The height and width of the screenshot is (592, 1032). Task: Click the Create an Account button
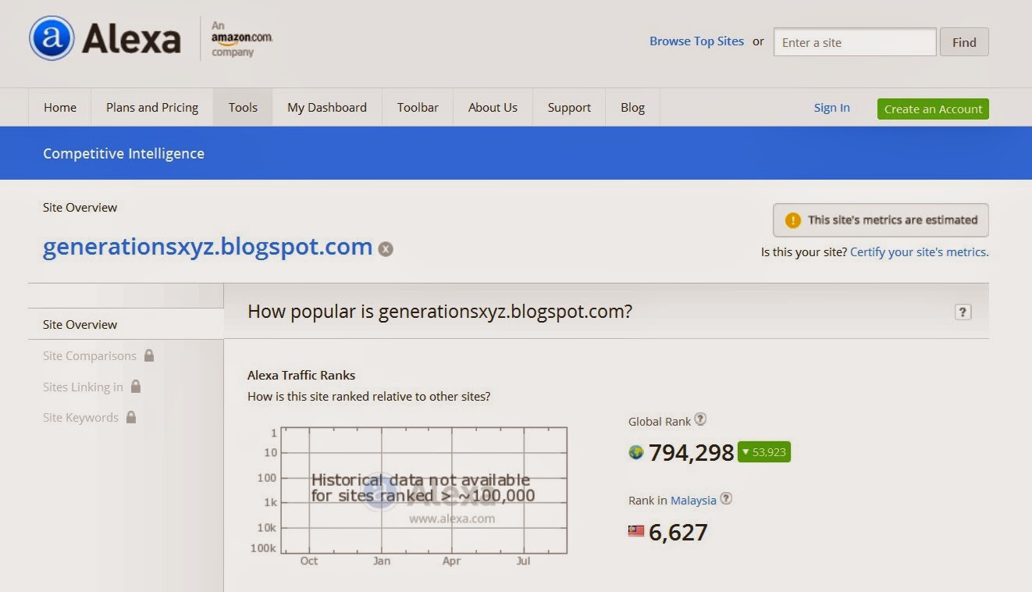pos(933,109)
